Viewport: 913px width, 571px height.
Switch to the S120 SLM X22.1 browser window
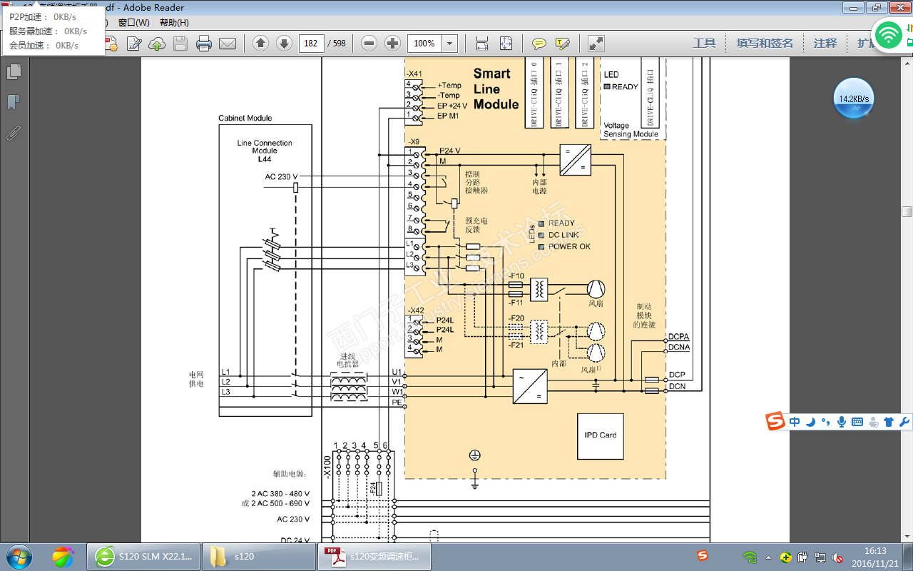point(143,556)
